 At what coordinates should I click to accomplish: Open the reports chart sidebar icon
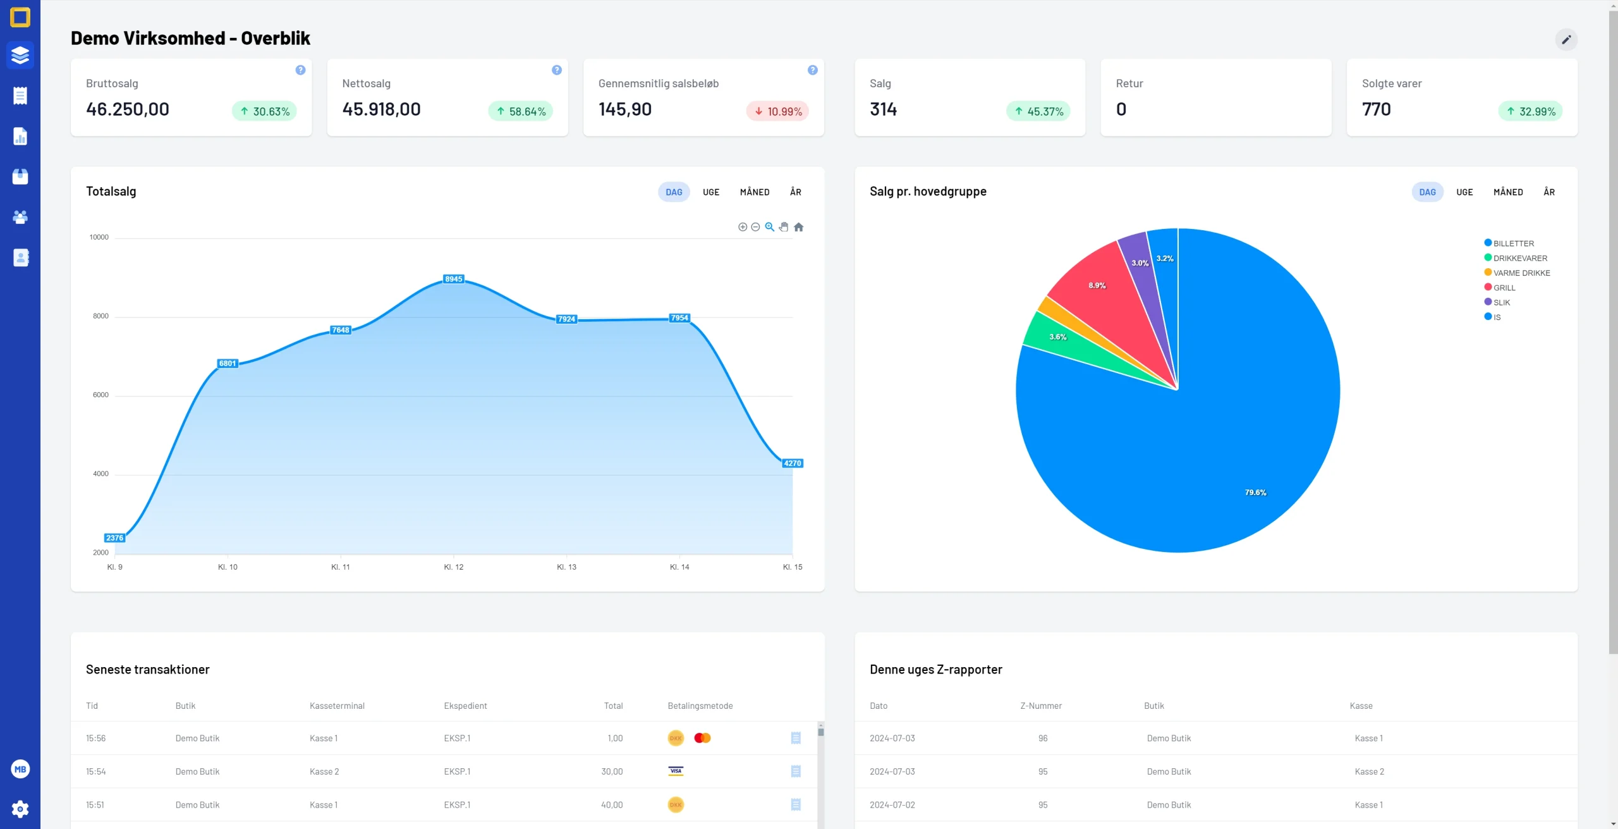[x=20, y=136]
